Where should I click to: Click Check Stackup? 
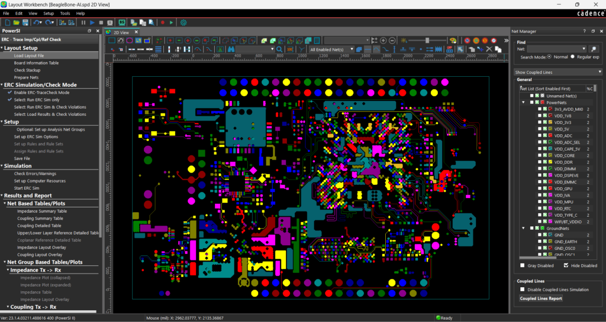pos(27,70)
